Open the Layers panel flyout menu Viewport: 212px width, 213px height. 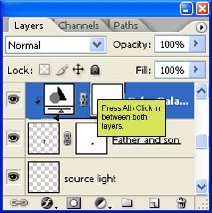[202, 27]
